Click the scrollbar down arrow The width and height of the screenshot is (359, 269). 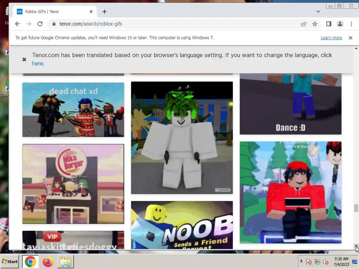[356, 246]
